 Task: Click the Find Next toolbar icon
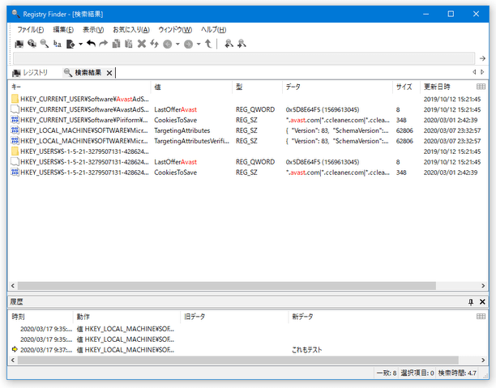242,44
